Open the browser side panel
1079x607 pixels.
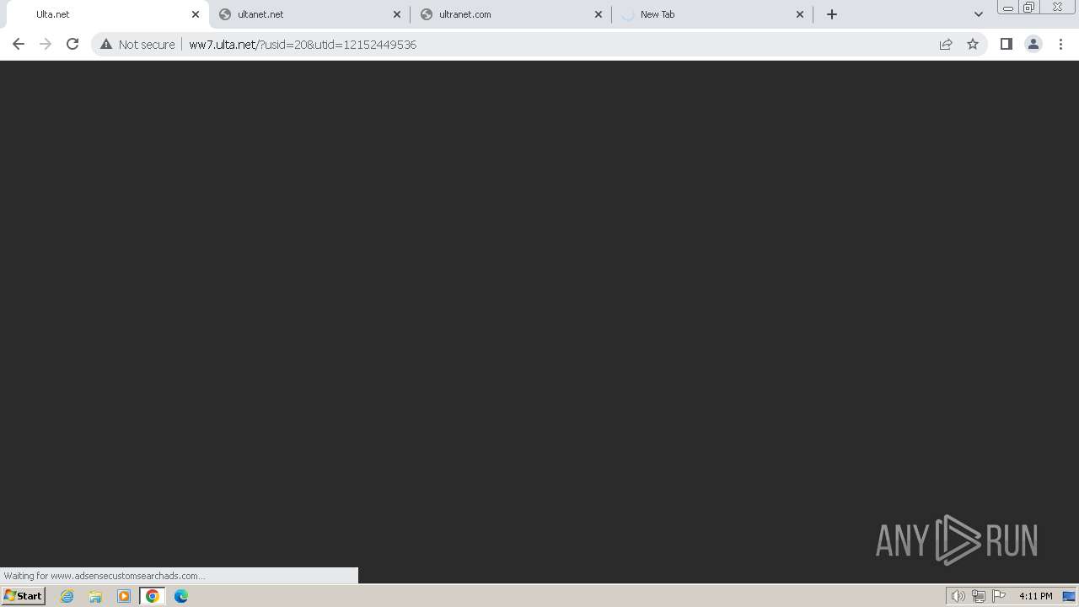click(1006, 44)
